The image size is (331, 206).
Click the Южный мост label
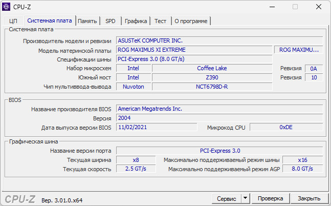[95, 77]
